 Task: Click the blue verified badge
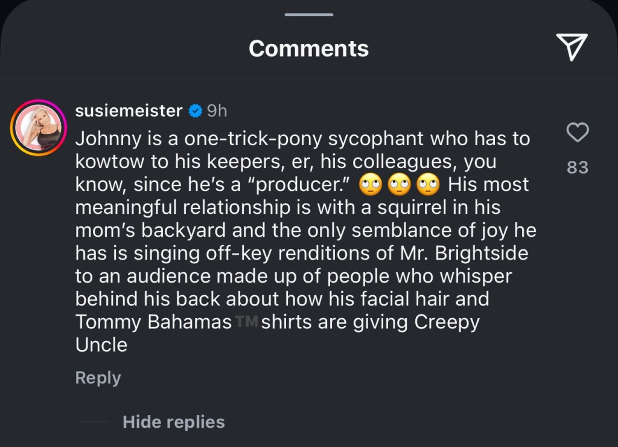tap(195, 111)
